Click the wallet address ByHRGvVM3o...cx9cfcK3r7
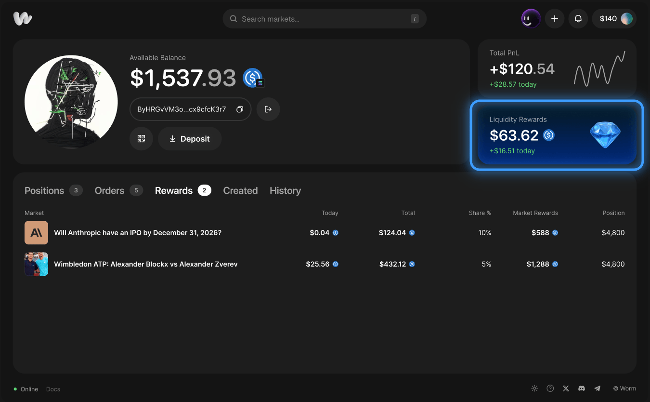The image size is (650, 402). 182,109
